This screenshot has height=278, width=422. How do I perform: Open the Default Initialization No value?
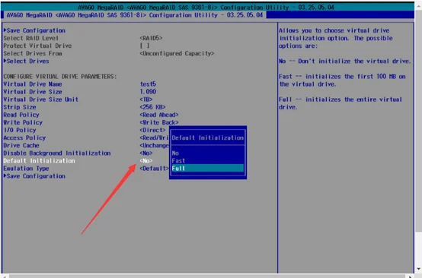[x=145, y=161]
